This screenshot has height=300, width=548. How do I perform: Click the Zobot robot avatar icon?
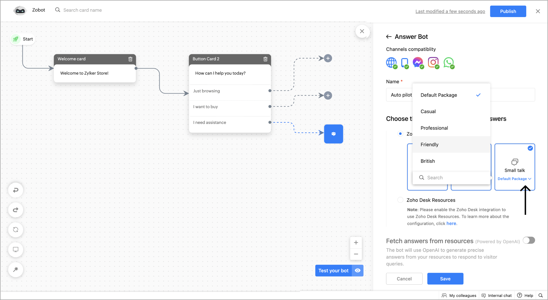20,11
